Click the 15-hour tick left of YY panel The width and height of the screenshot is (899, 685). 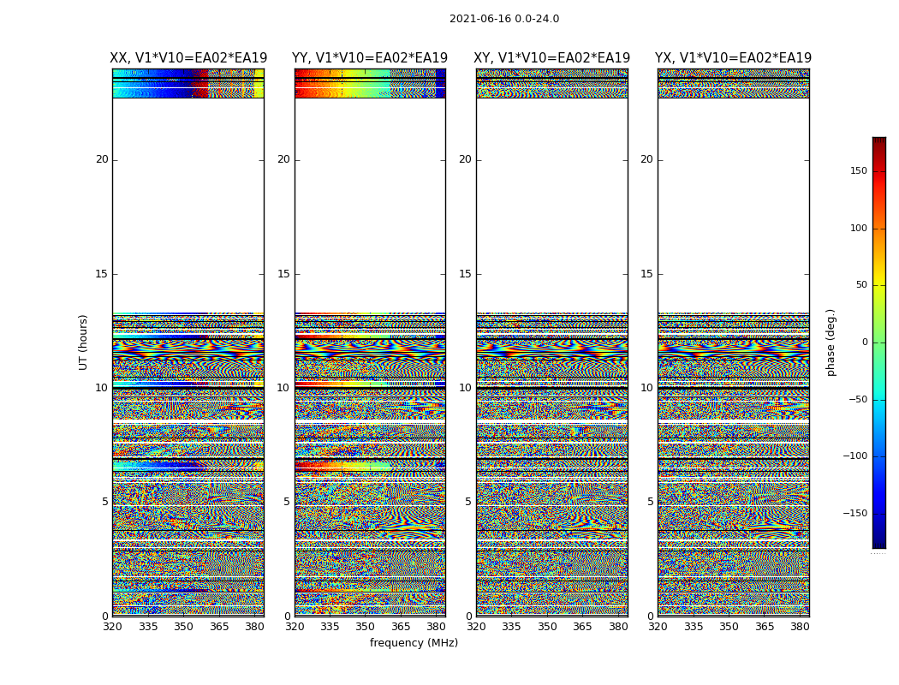pos(283,274)
